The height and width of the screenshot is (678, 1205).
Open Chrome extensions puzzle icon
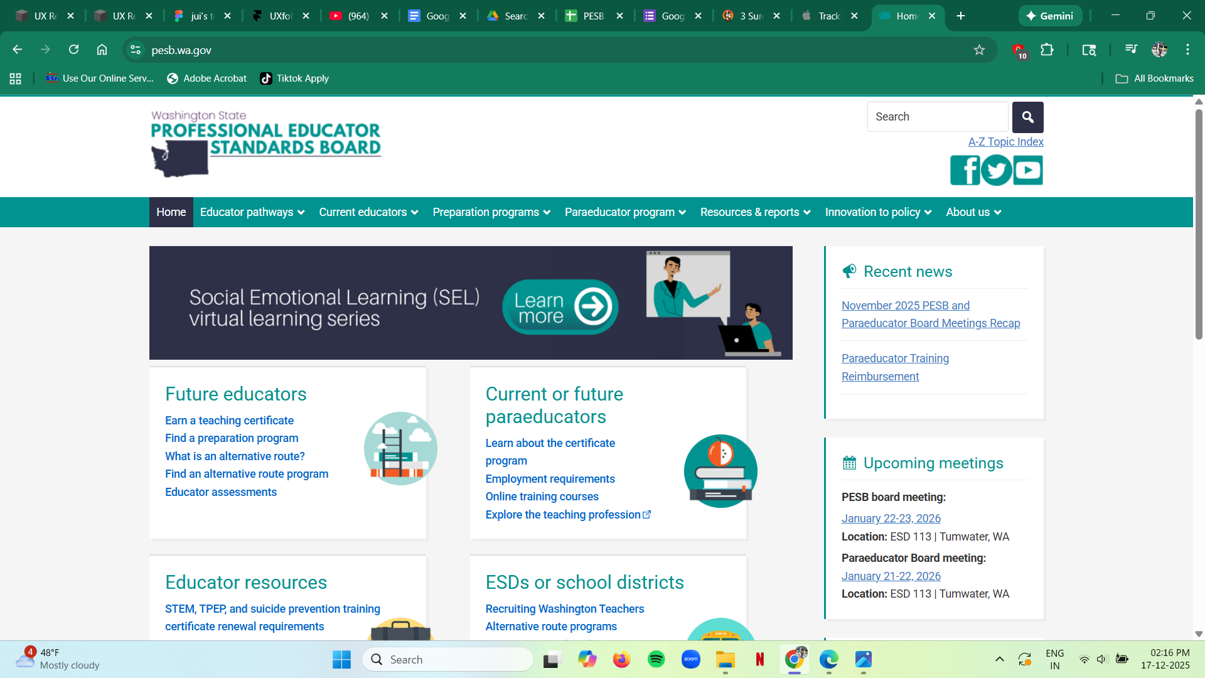(x=1047, y=50)
